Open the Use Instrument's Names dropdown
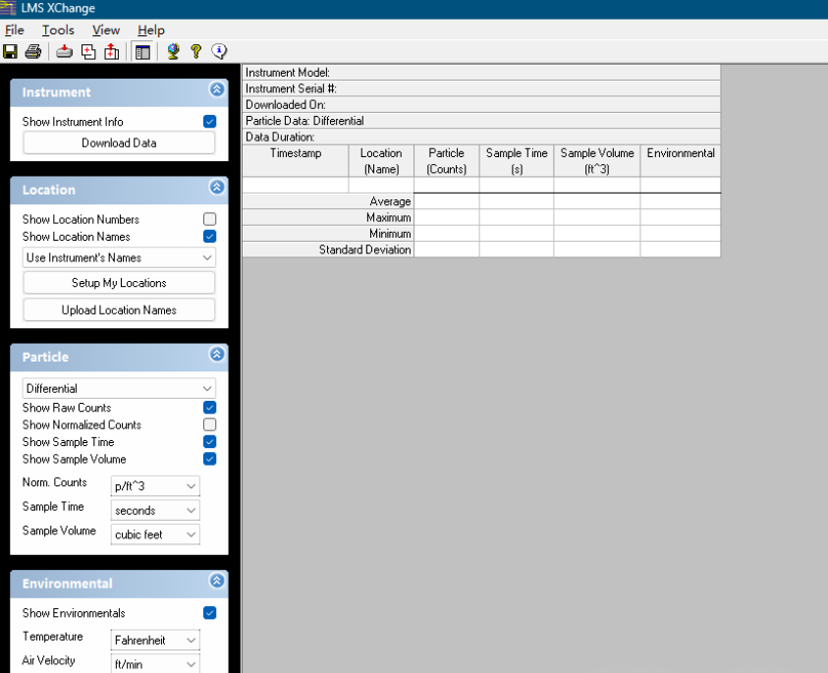 click(119, 257)
